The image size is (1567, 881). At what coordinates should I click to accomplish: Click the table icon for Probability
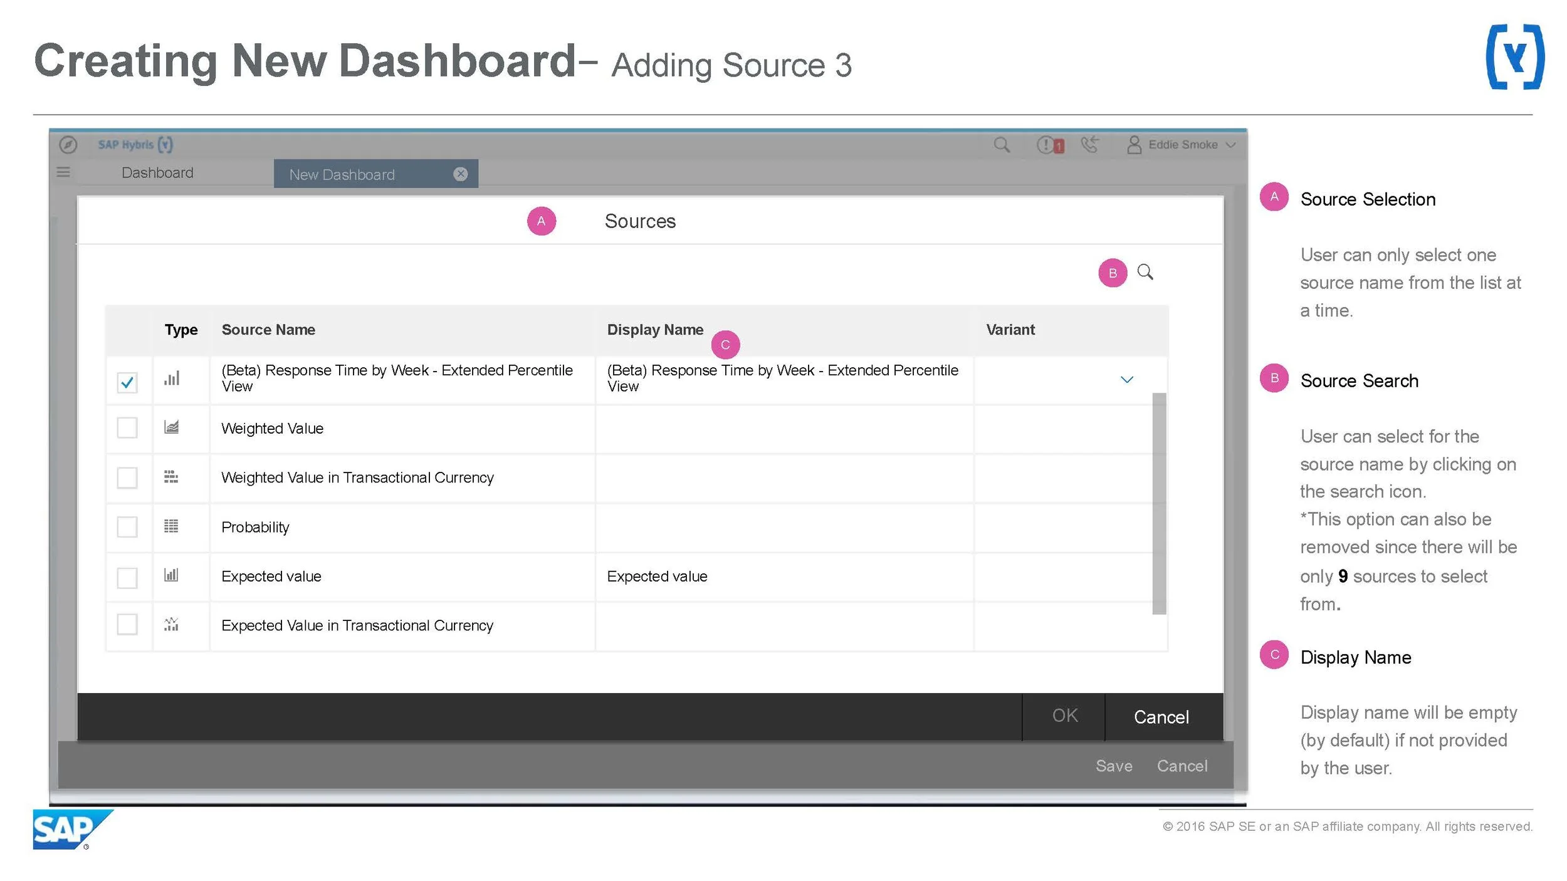pos(171,526)
